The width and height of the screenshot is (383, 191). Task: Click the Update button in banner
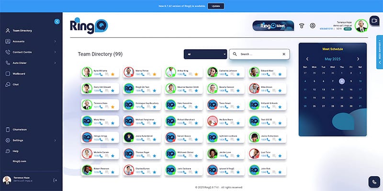coord(216,6)
